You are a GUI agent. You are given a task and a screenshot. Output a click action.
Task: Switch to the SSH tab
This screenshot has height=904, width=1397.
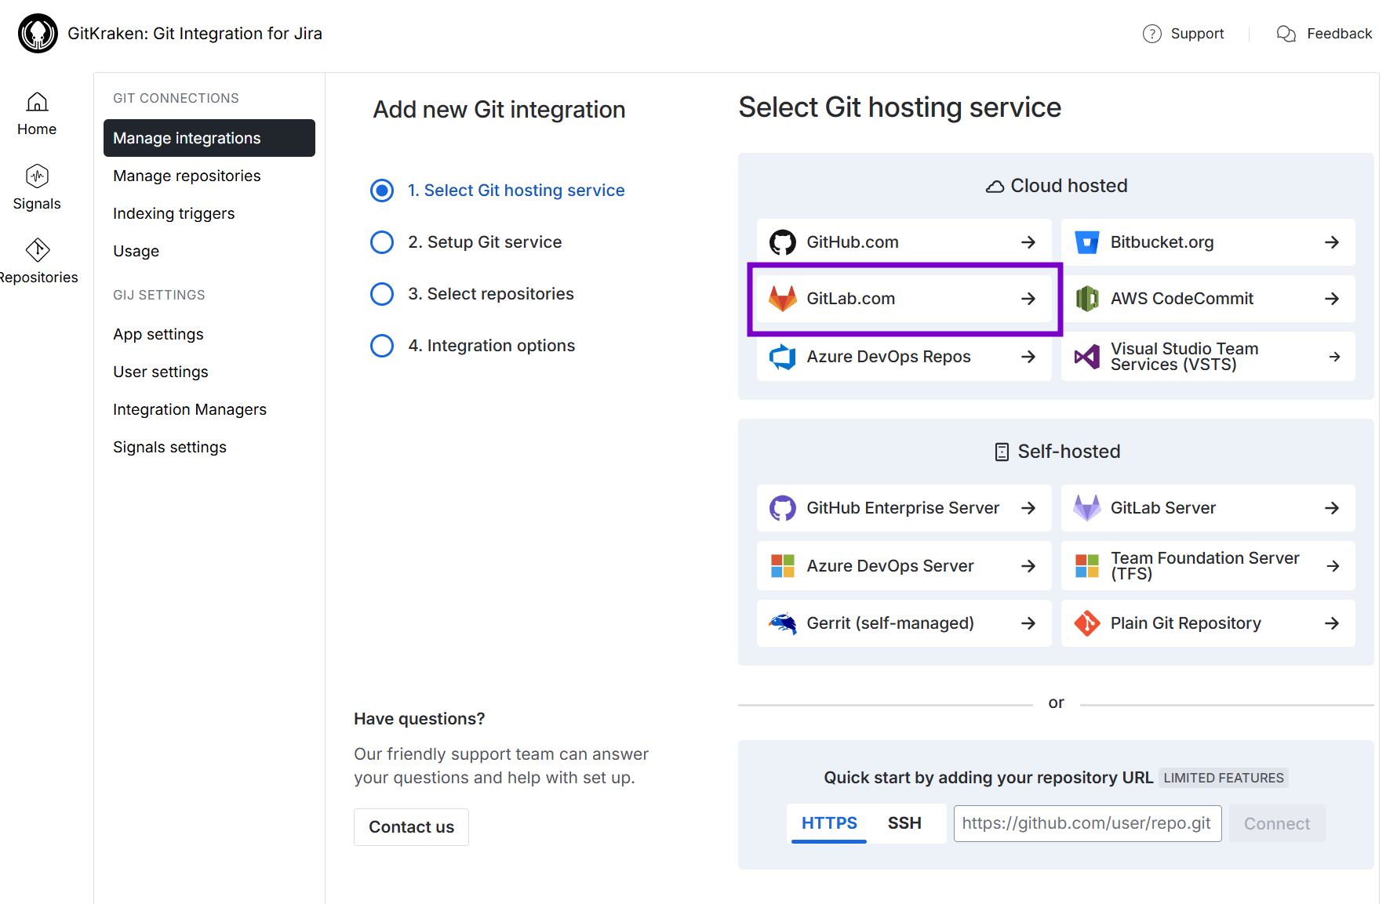click(904, 823)
